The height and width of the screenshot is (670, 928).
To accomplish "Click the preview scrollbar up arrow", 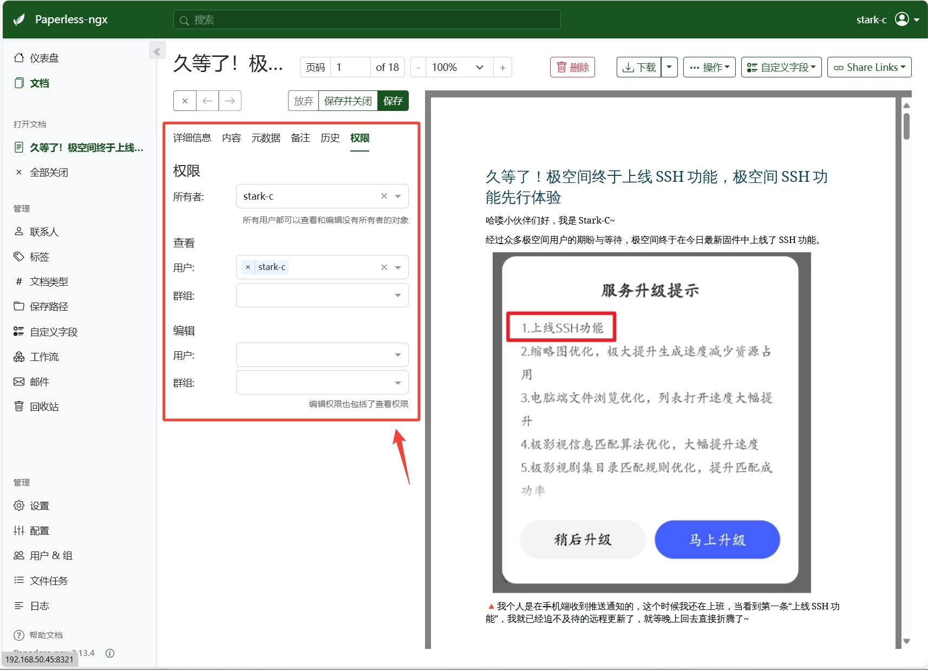I will pyautogui.click(x=907, y=105).
